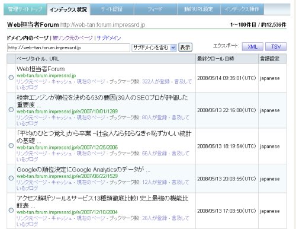Click crawl date 2008/05/14 09:35:01 (UTC)
This screenshot has height=229, width=296.
coord(227,78)
